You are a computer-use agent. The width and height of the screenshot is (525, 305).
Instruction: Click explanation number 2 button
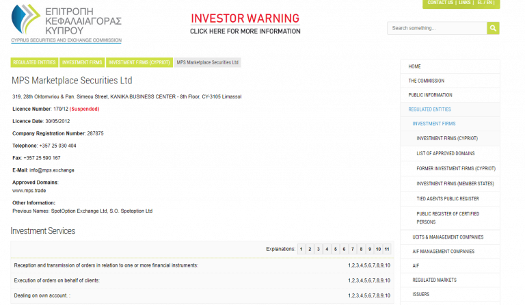click(310, 250)
